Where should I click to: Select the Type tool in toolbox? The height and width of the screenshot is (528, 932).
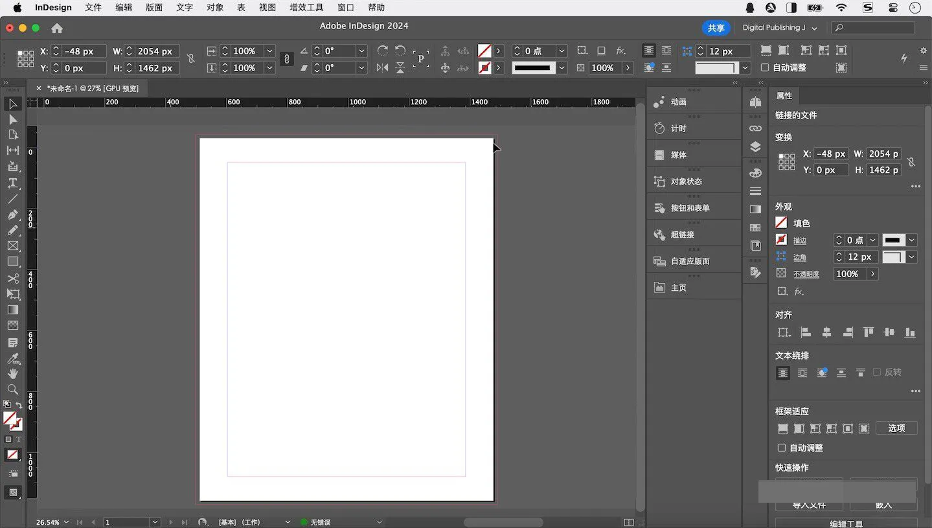[12, 183]
